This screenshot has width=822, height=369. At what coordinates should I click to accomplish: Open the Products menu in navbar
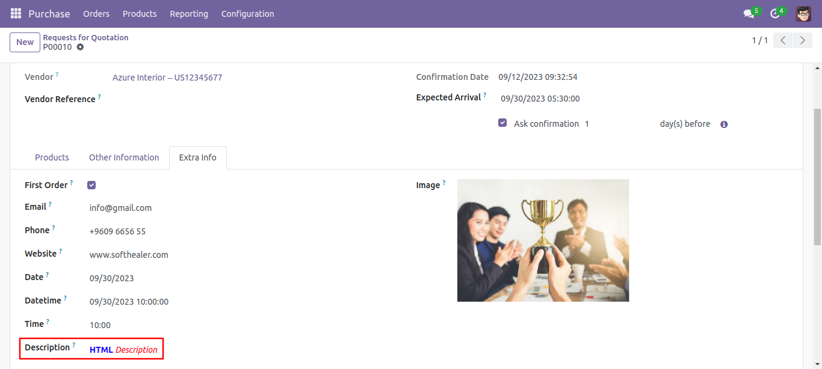point(140,13)
